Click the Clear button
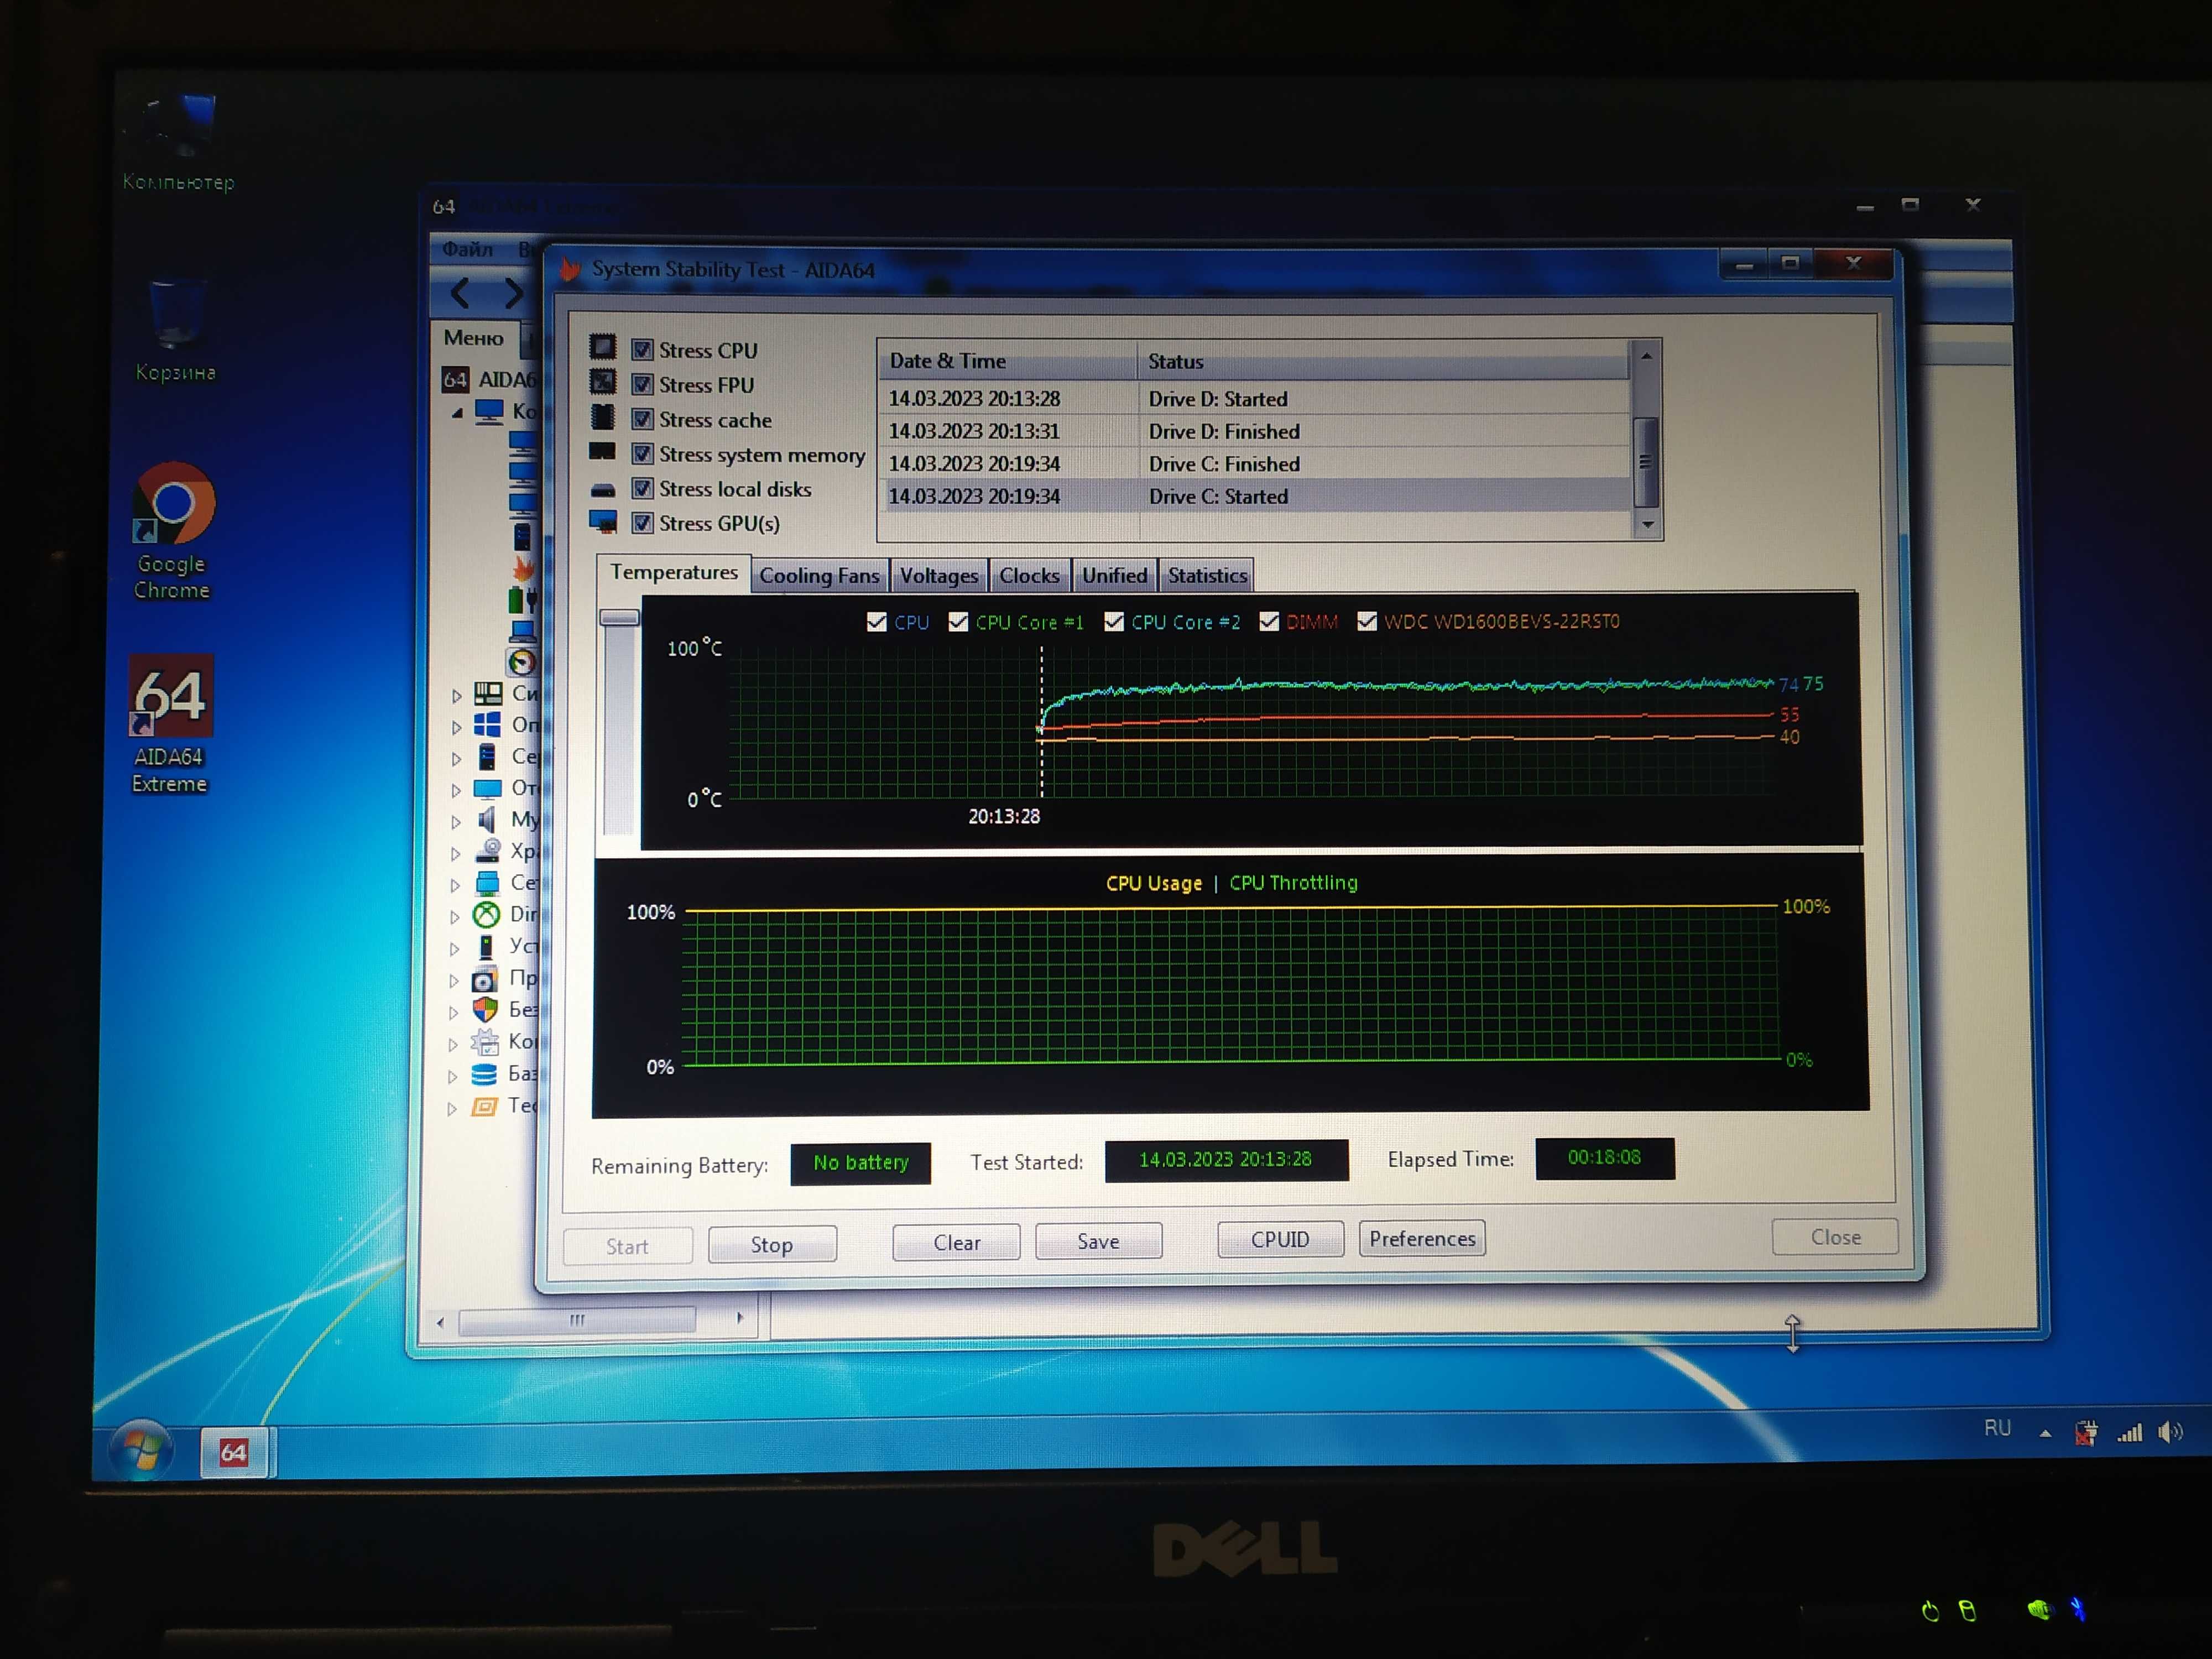The width and height of the screenshot is (2212, 1659). [x=956, y=1243]
